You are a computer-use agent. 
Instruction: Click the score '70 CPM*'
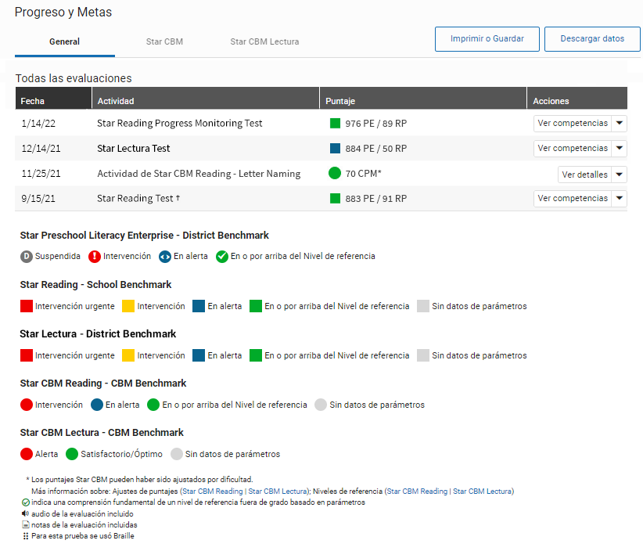pyautogui.click(x=363, y=174)
